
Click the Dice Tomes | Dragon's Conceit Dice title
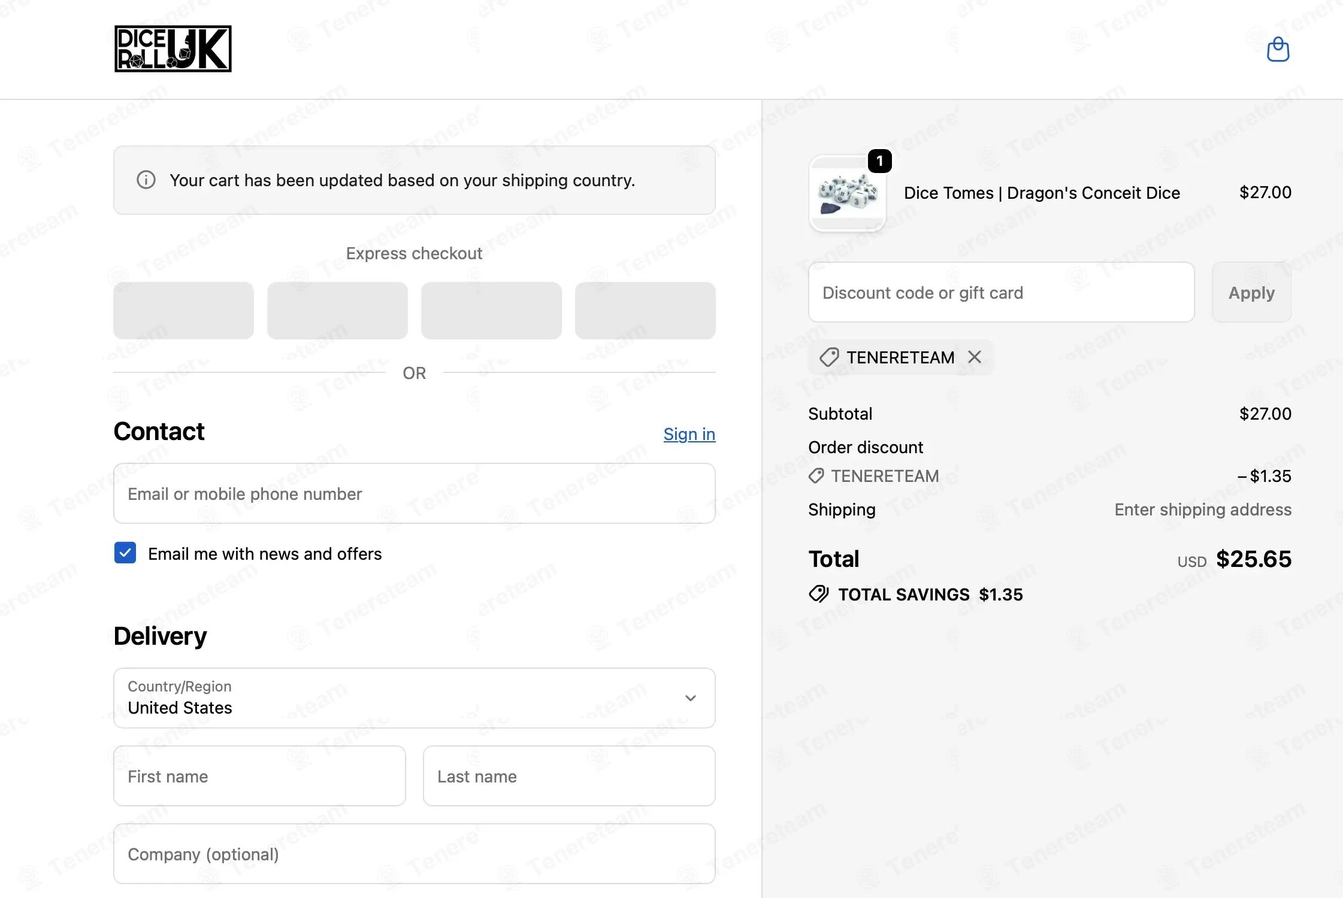coord(1042,193)
